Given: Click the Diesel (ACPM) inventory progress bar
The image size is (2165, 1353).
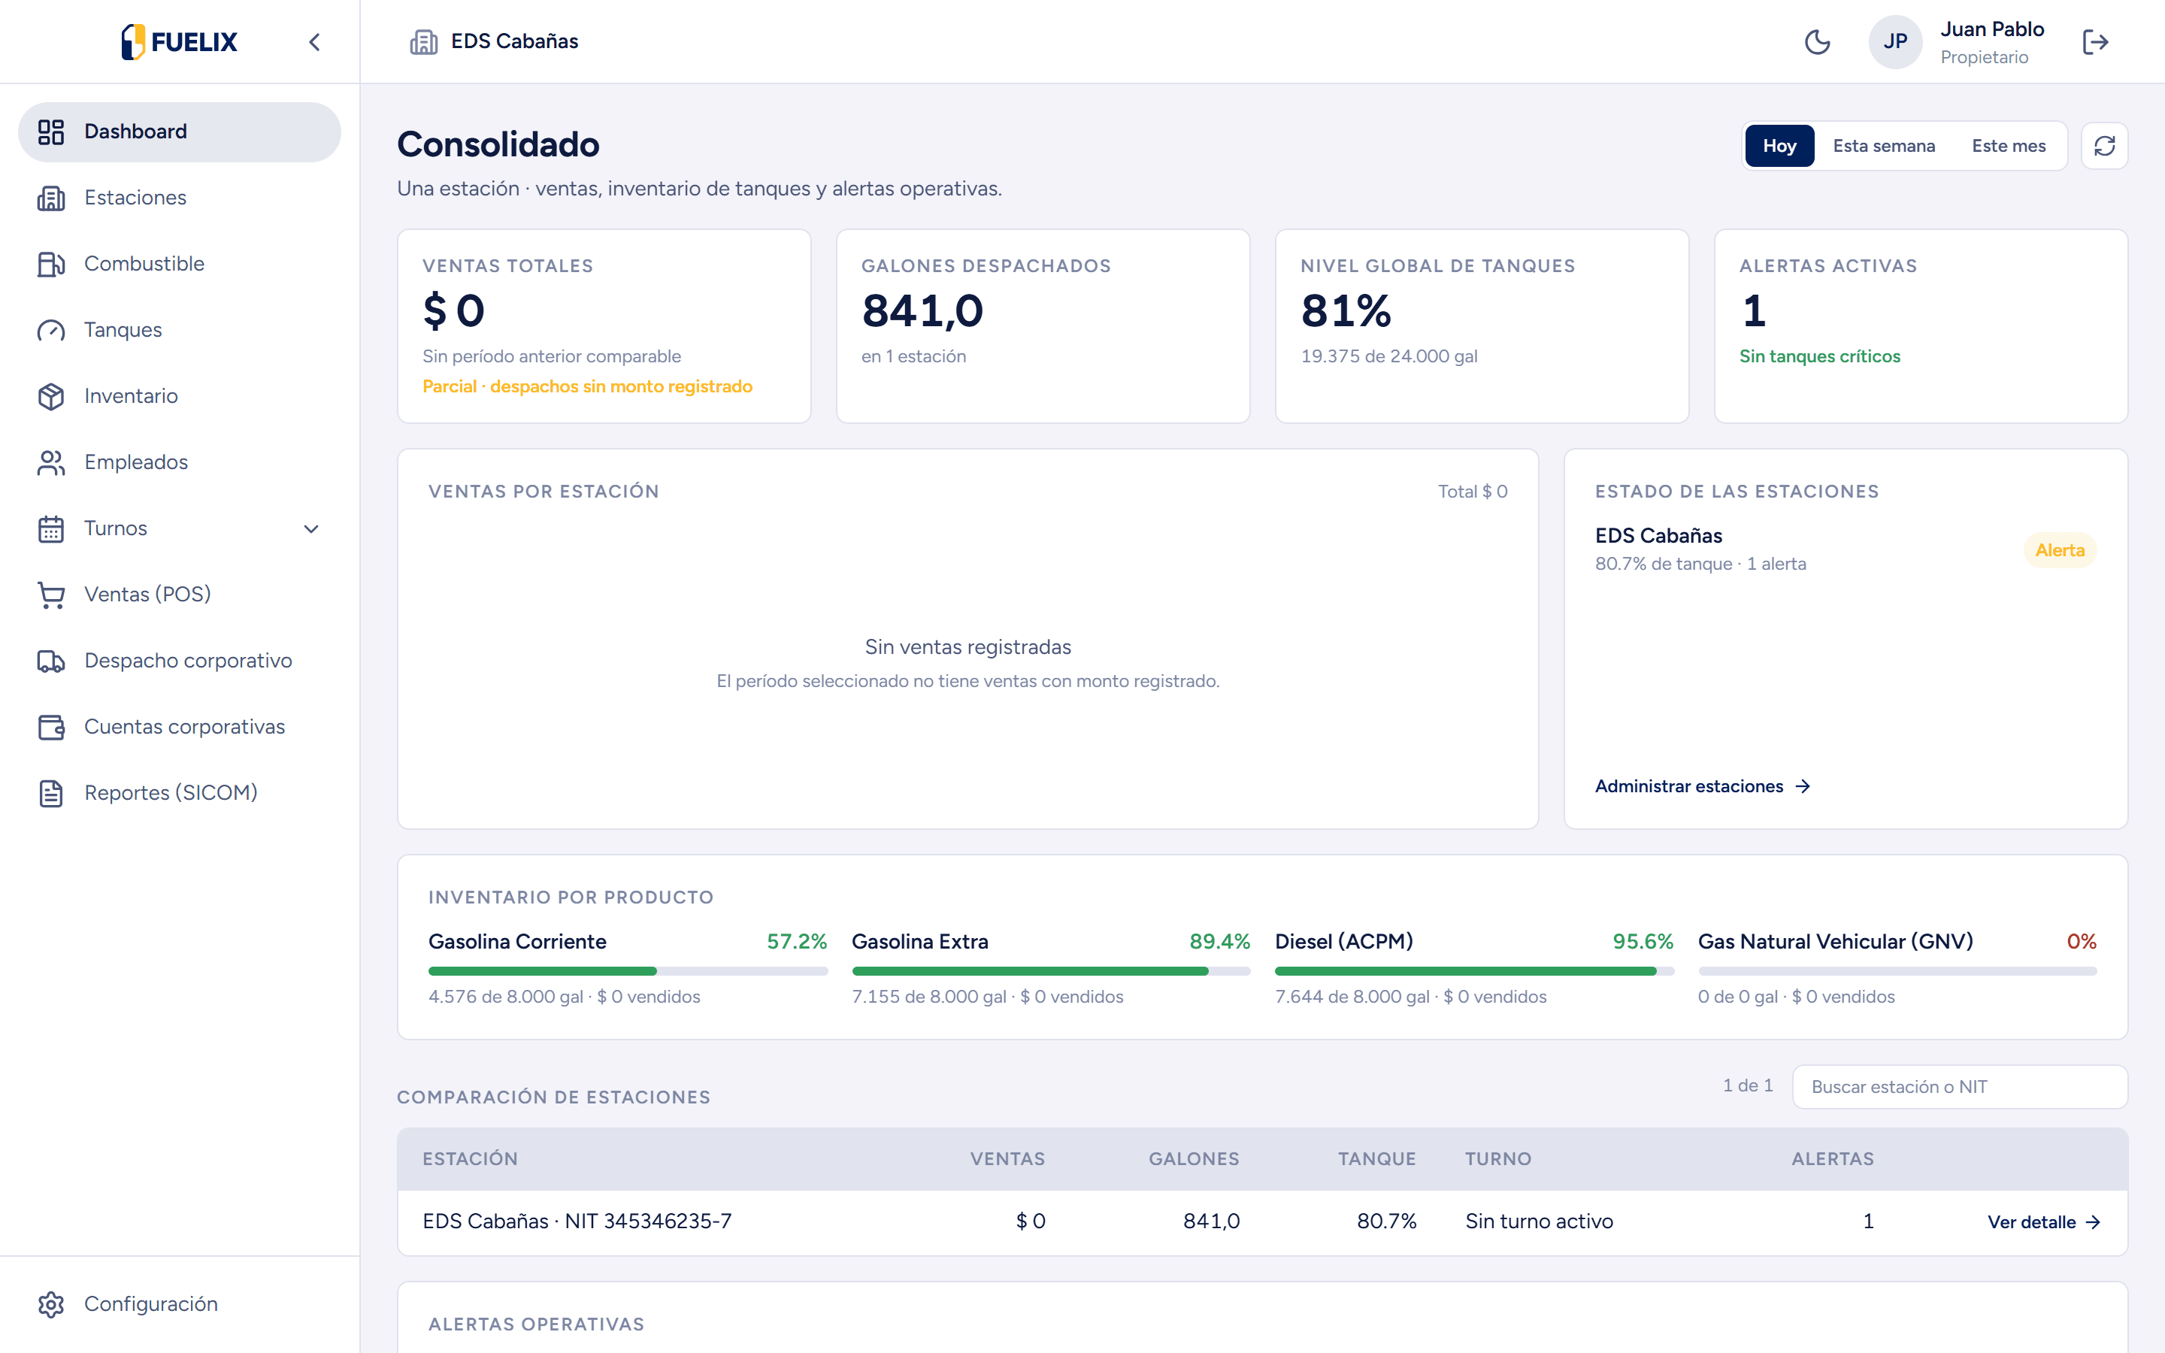Looking at the screenshot, I should tap(1473, 971).
